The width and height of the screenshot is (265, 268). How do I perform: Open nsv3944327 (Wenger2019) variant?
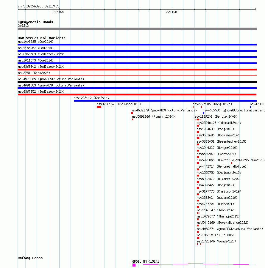[x=217, y=148]
